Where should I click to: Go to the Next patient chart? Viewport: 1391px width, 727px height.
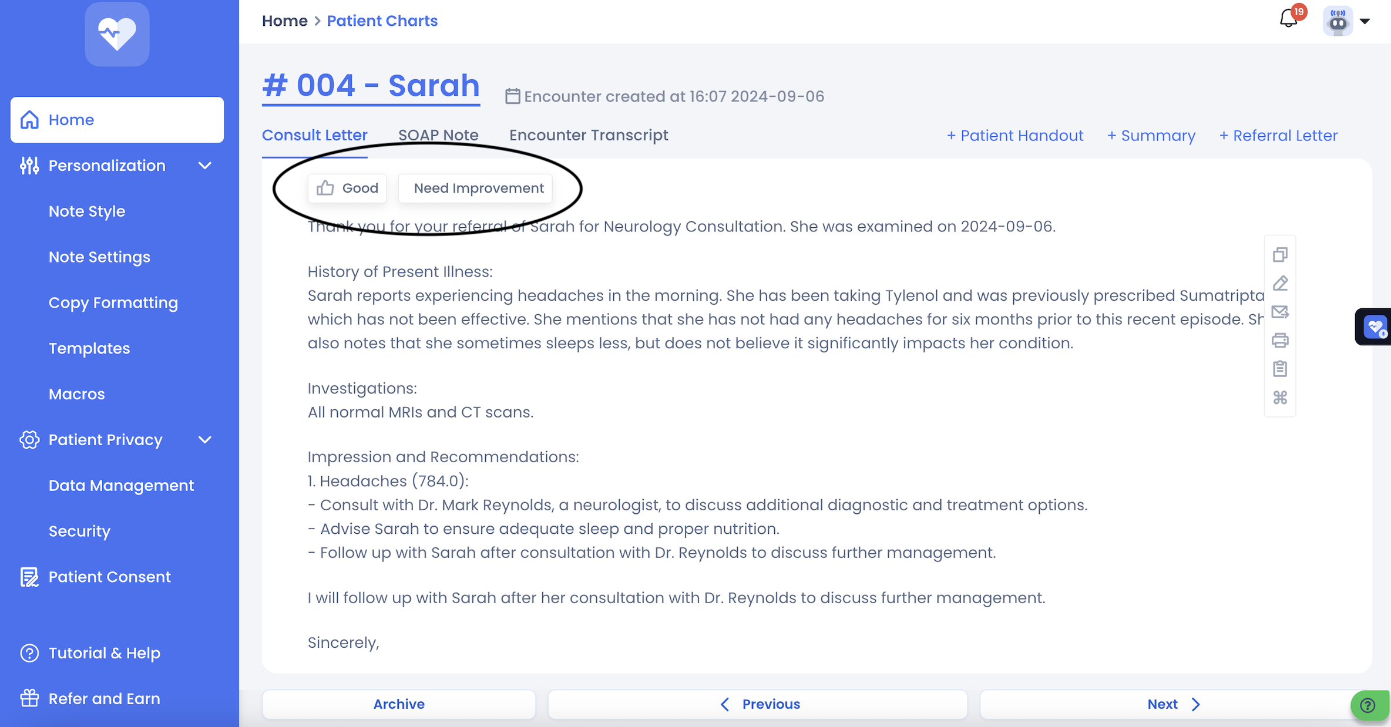[x=1173, y=704]
